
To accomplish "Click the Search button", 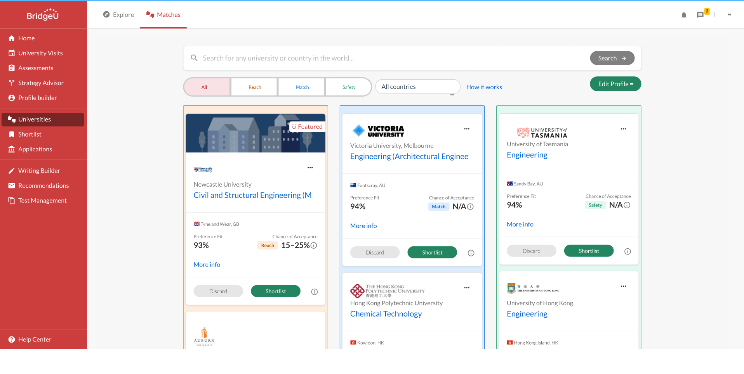I will 612,58.
